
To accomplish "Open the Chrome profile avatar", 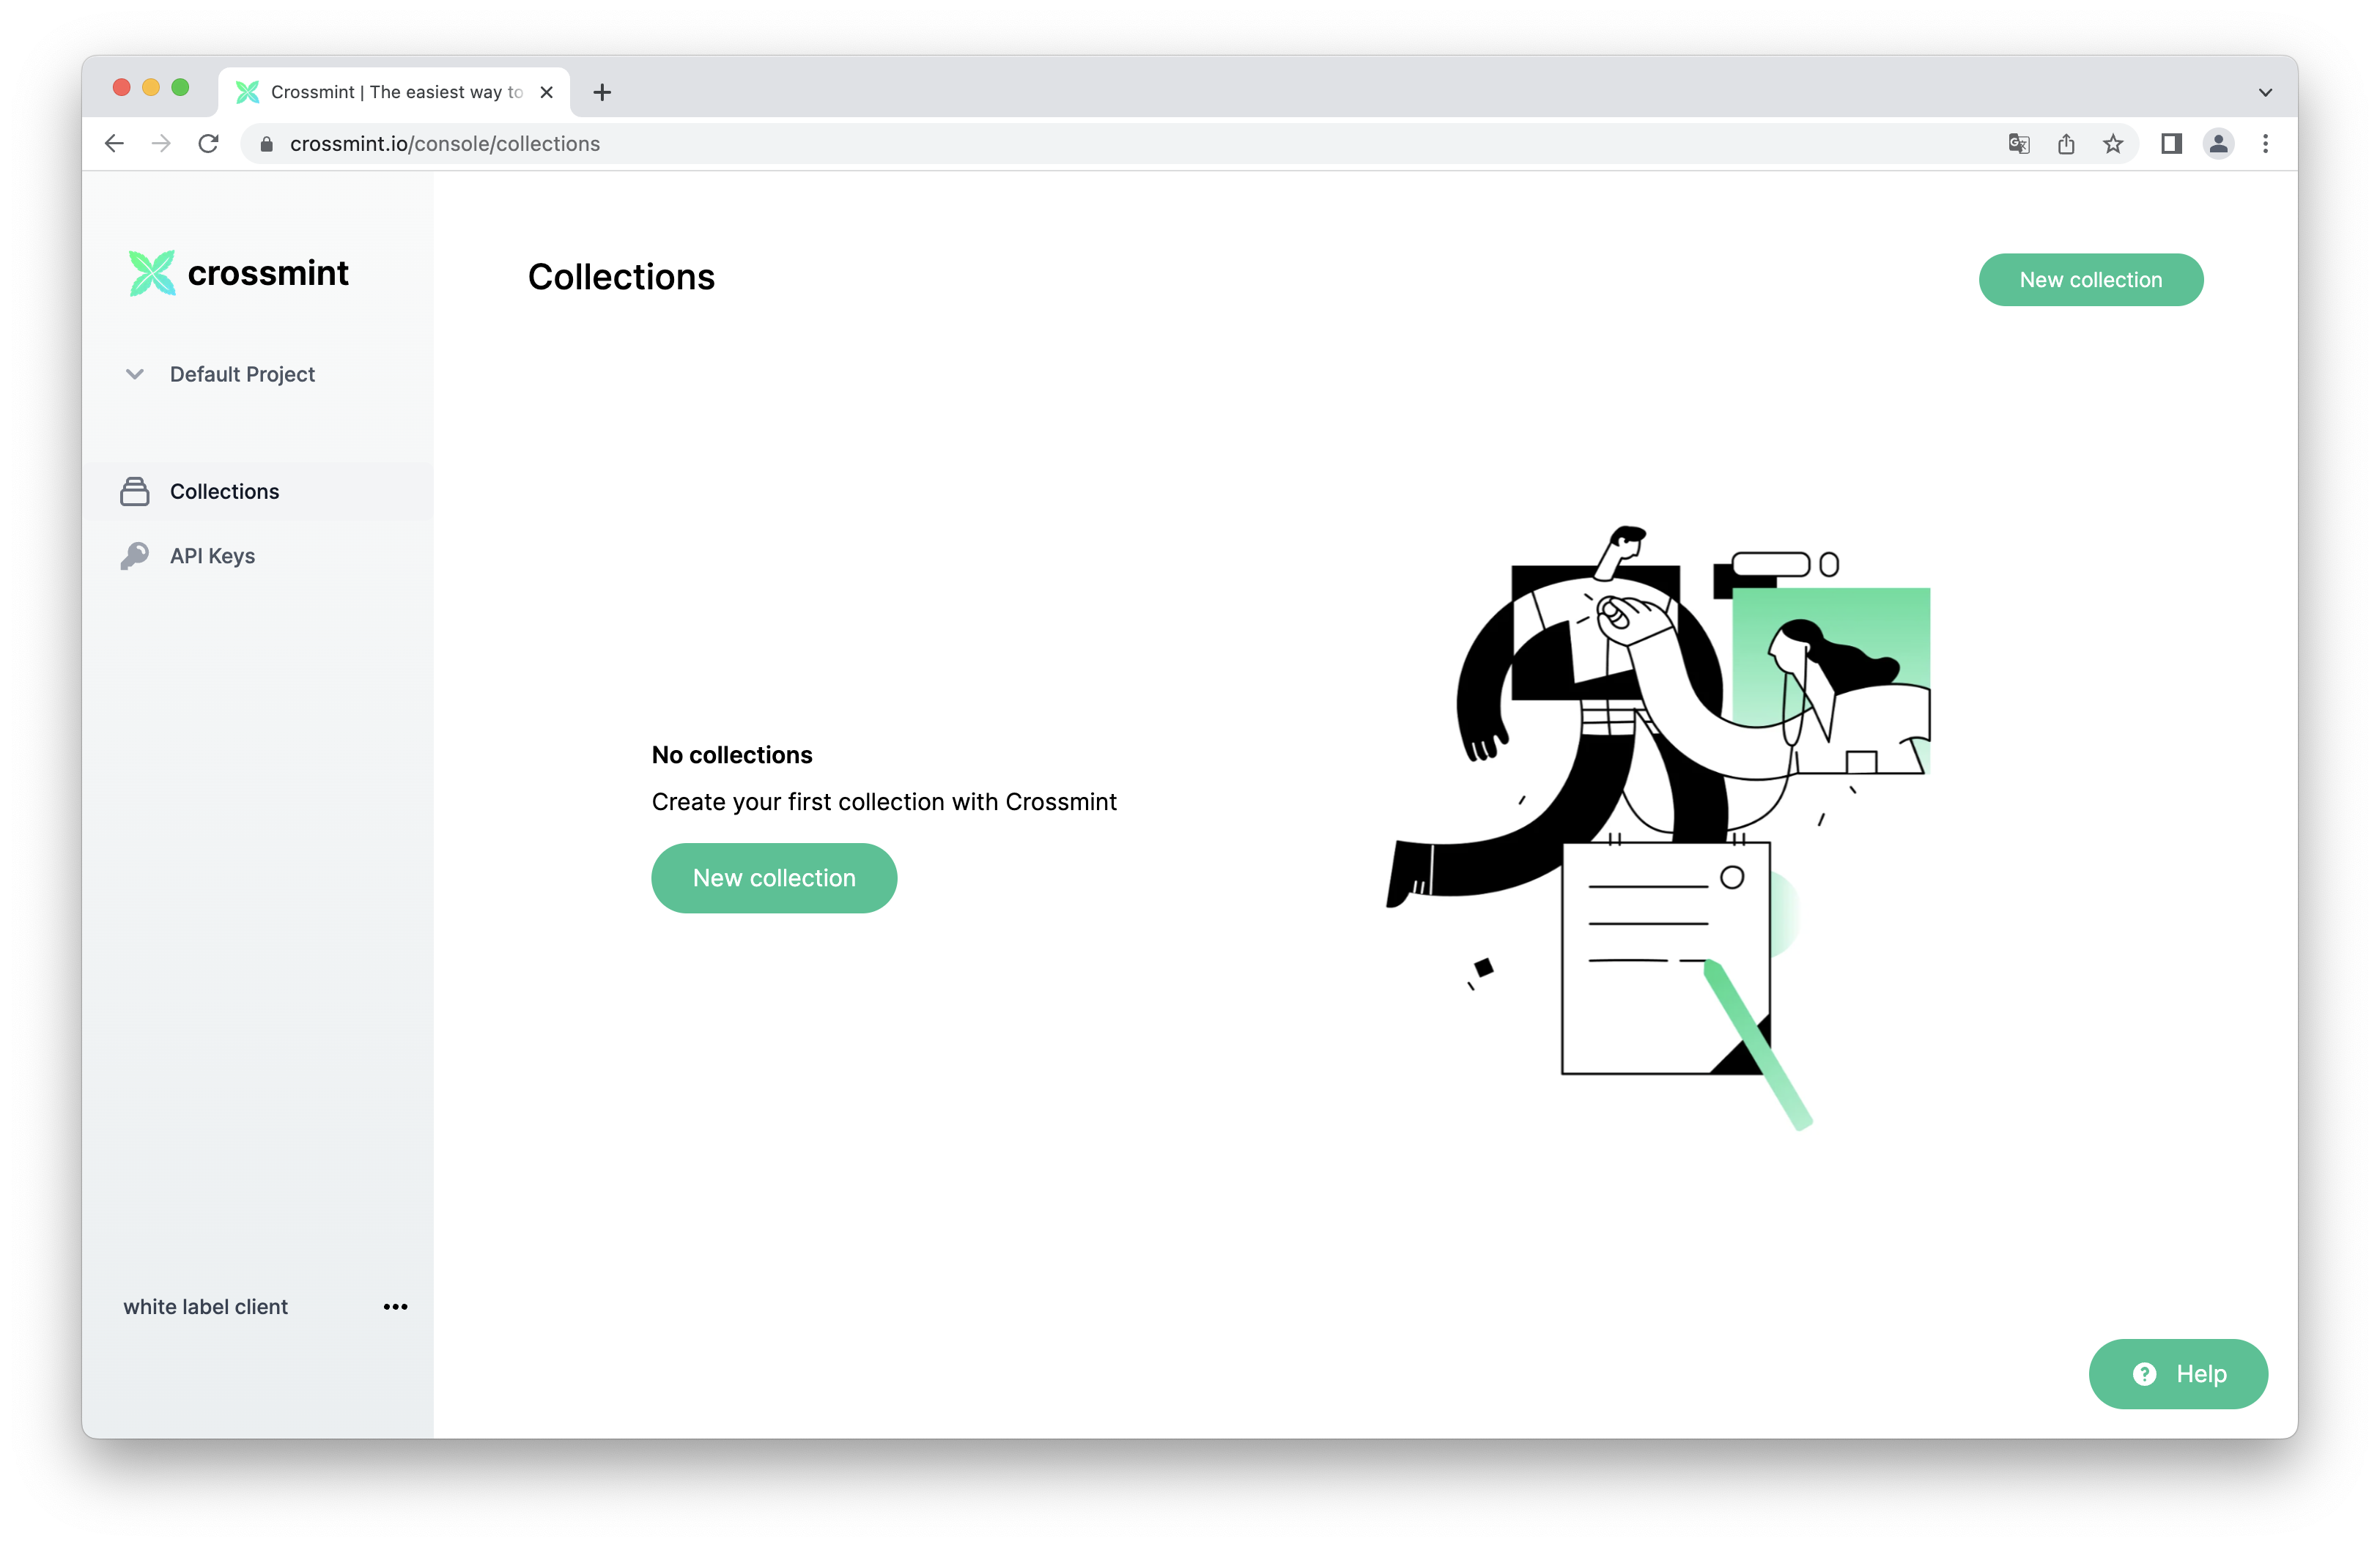I will coord(2218,144).
